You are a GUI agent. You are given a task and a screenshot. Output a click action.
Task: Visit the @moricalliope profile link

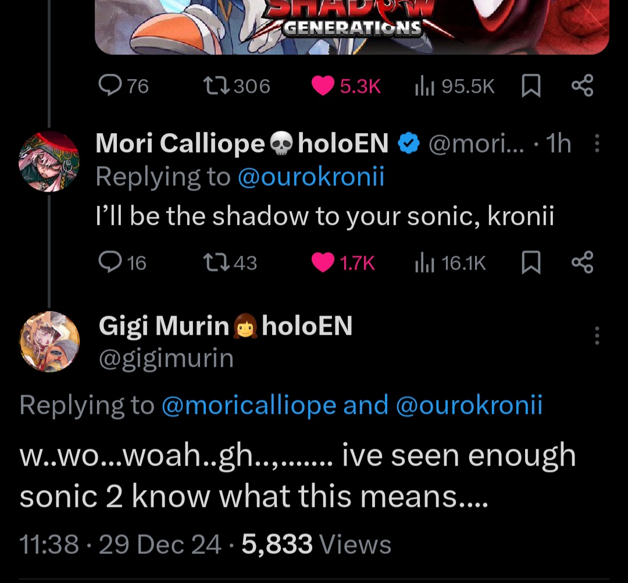[x=248, y=405]
